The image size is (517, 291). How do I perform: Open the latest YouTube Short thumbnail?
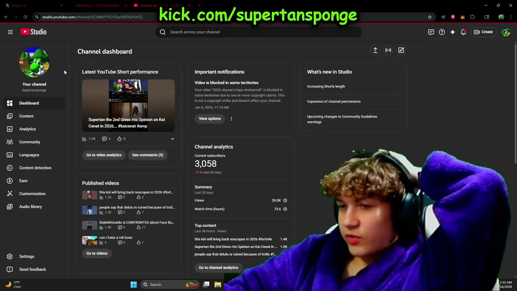coord(128,105)
